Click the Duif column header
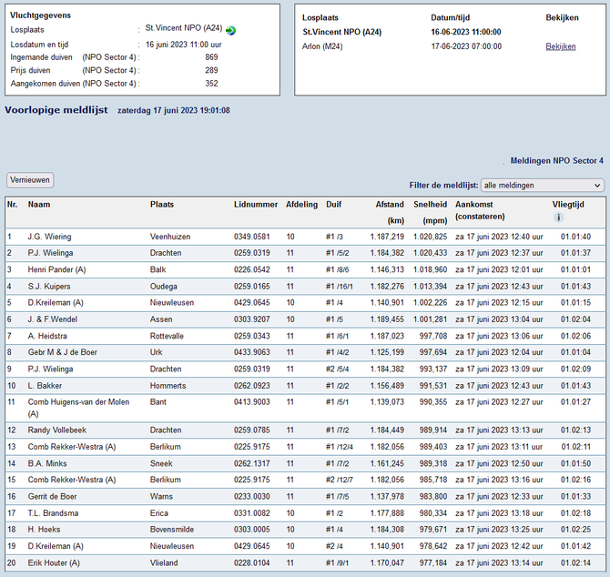This screenshot has width=610, height=577. tap(333, 205)
